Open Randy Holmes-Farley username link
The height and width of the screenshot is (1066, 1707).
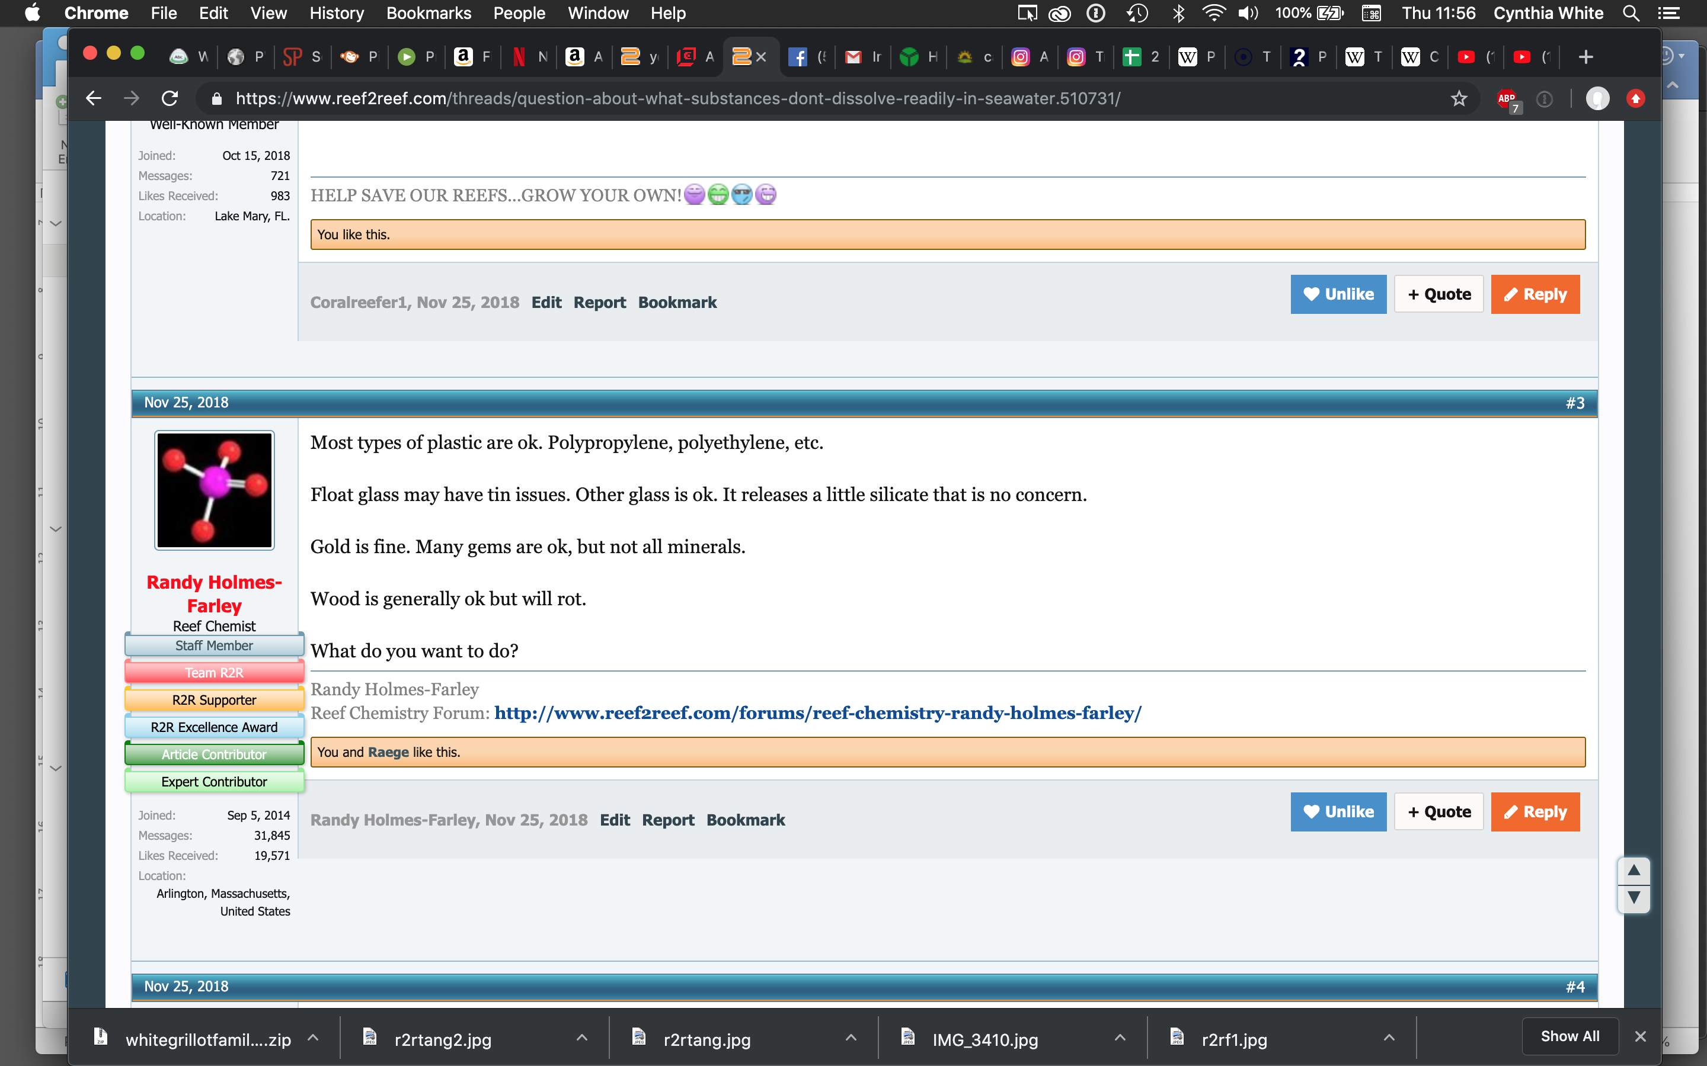(x=215, y=593)
